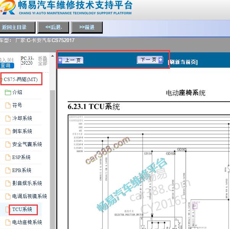Click the 畅易 platform logo
The width and height of the screenshot is (230, 229).
point(8,8)
